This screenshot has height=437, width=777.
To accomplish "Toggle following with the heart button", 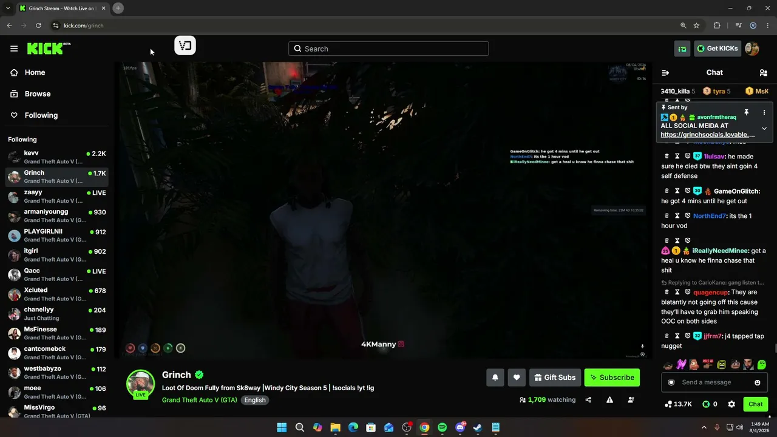I will pos(517,378).
